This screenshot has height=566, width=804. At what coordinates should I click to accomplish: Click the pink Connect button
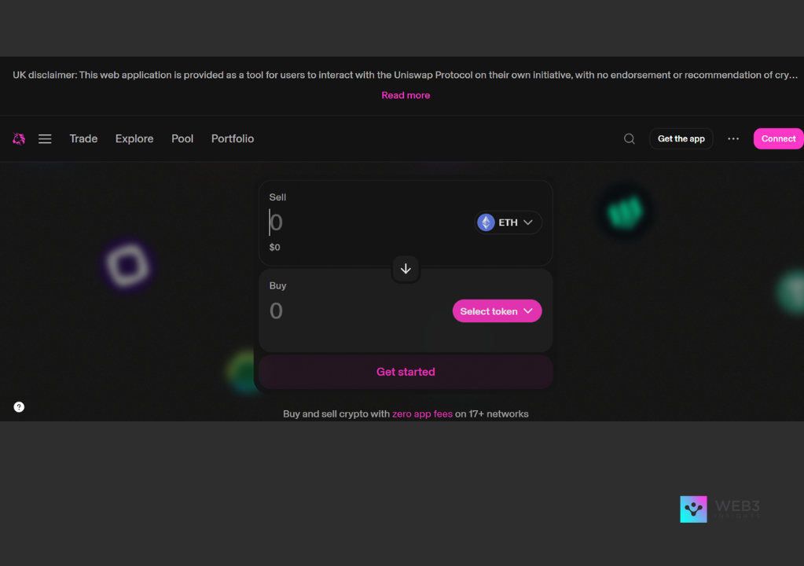[x=777, y=139]
